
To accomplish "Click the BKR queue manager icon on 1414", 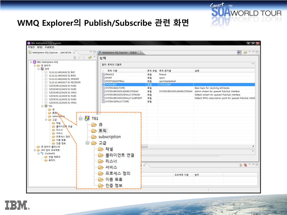I will click(x=46, y=72).
